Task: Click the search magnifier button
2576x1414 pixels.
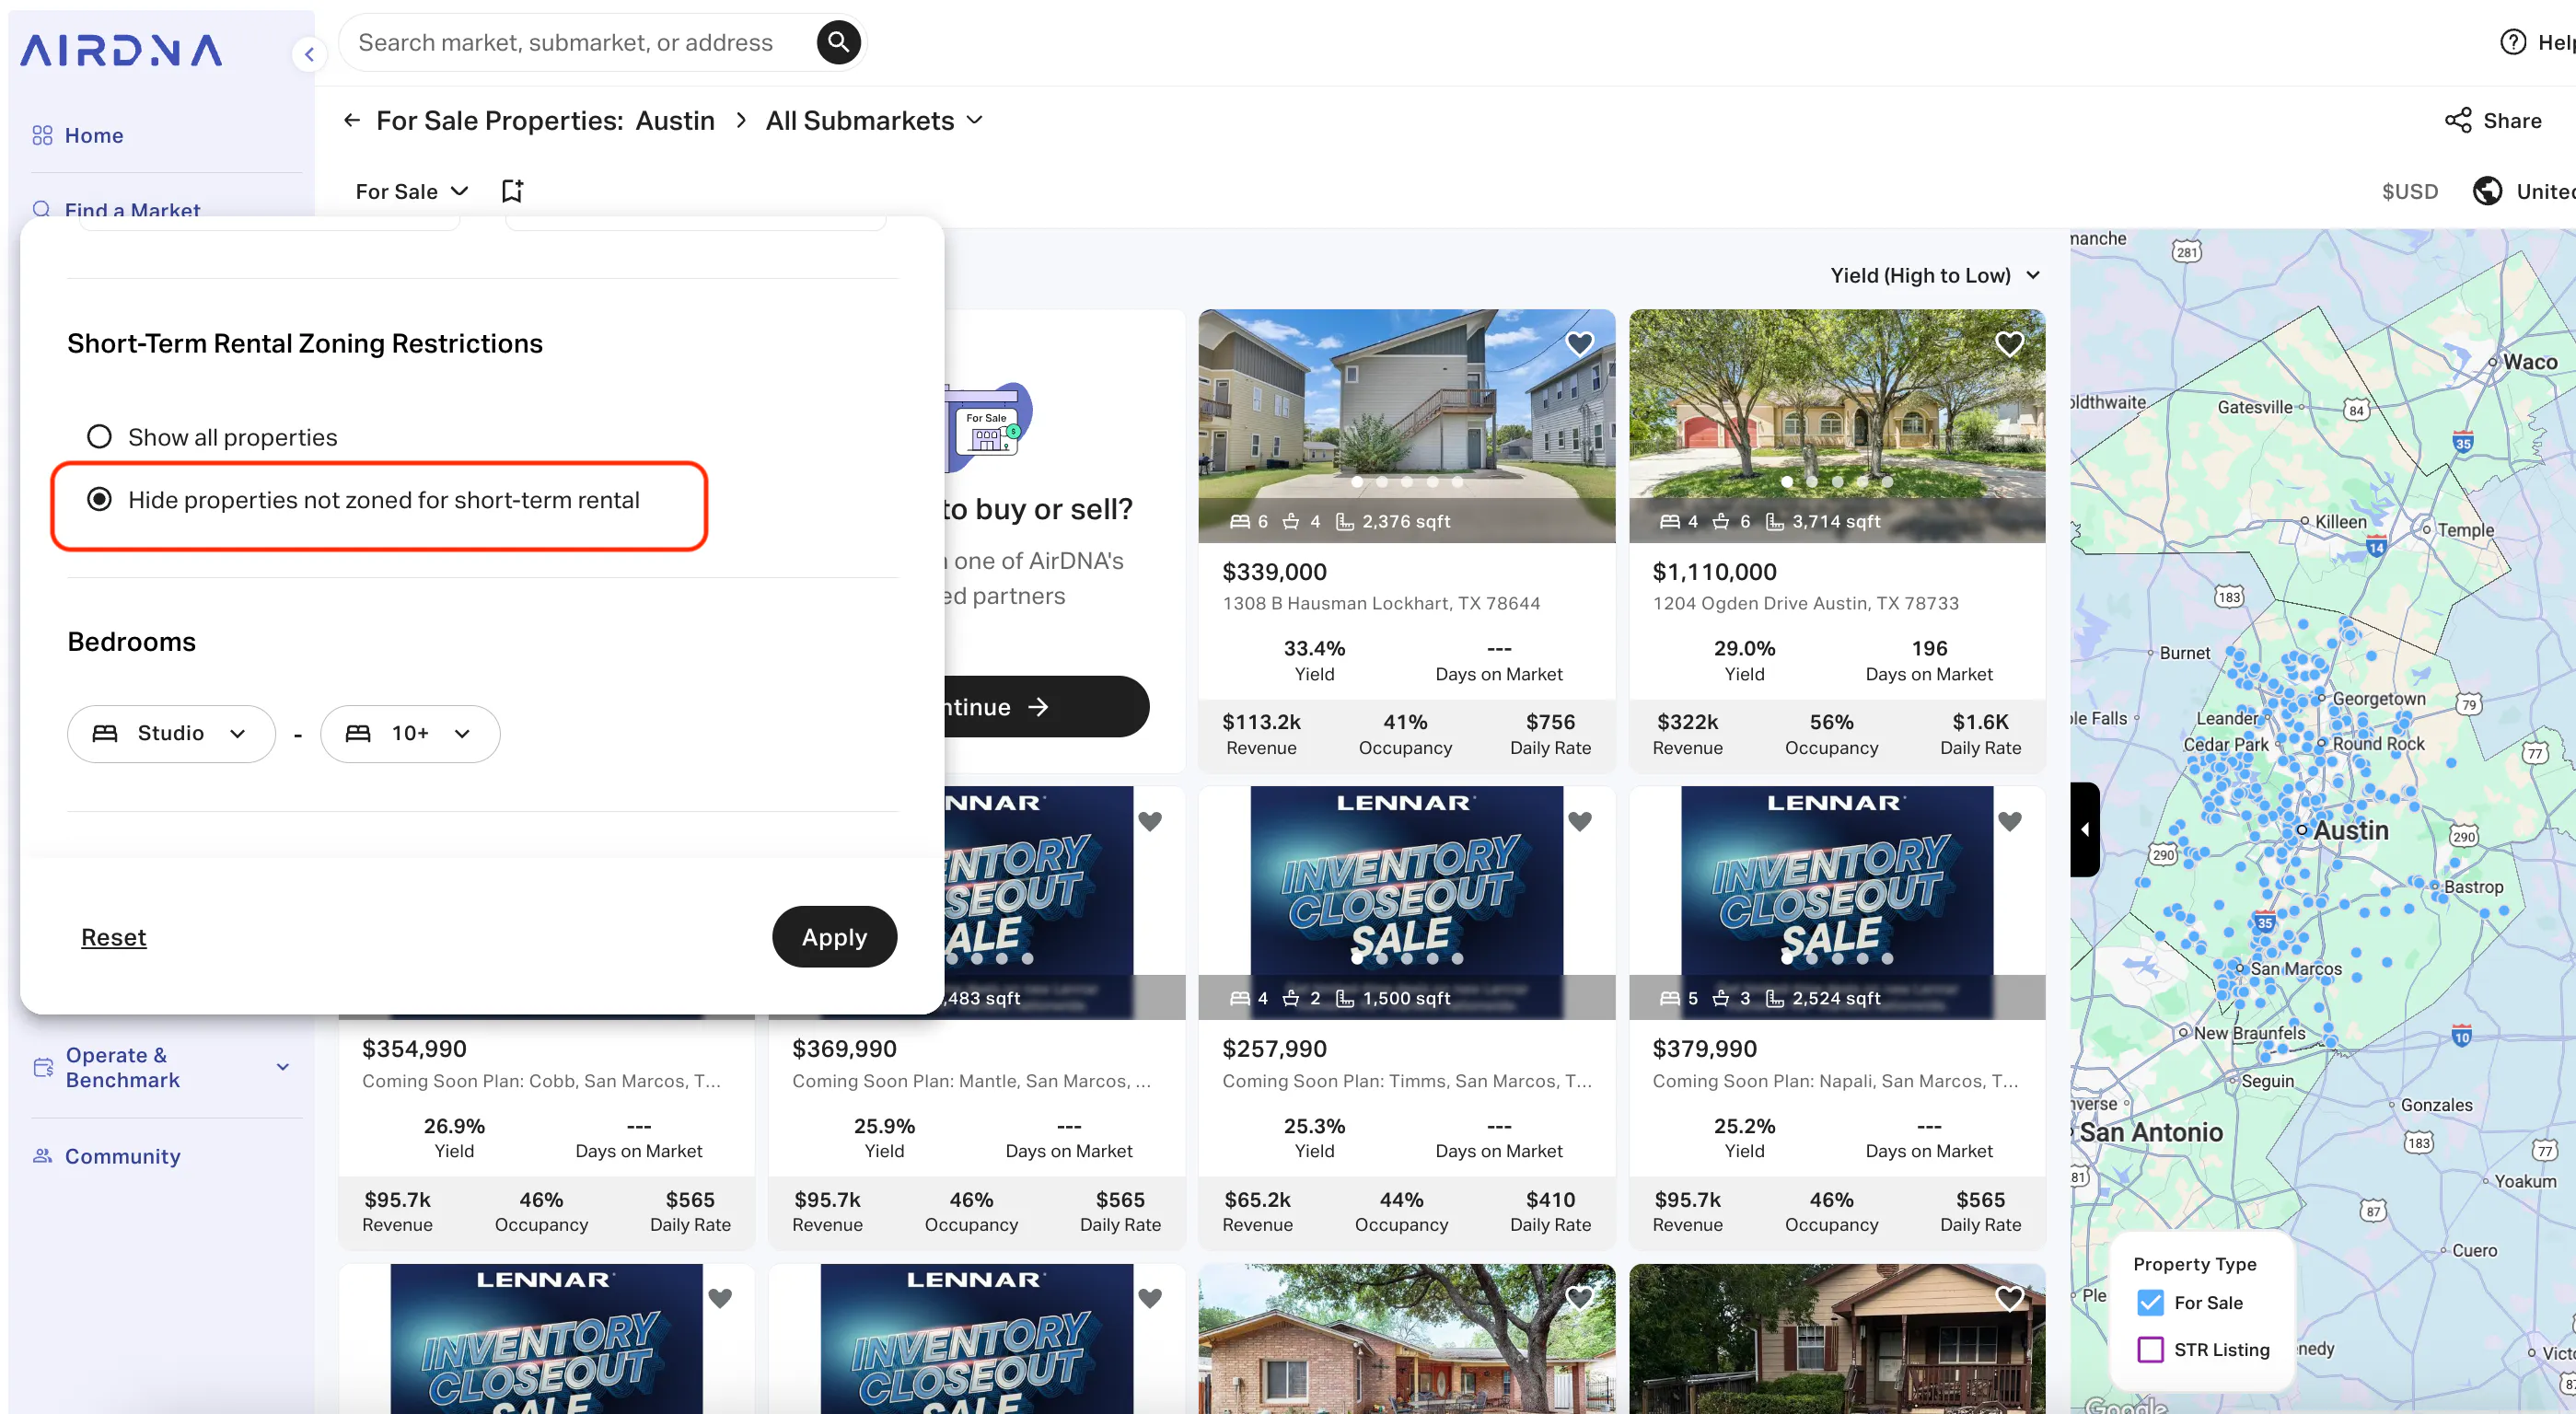Action: [838, 42]
